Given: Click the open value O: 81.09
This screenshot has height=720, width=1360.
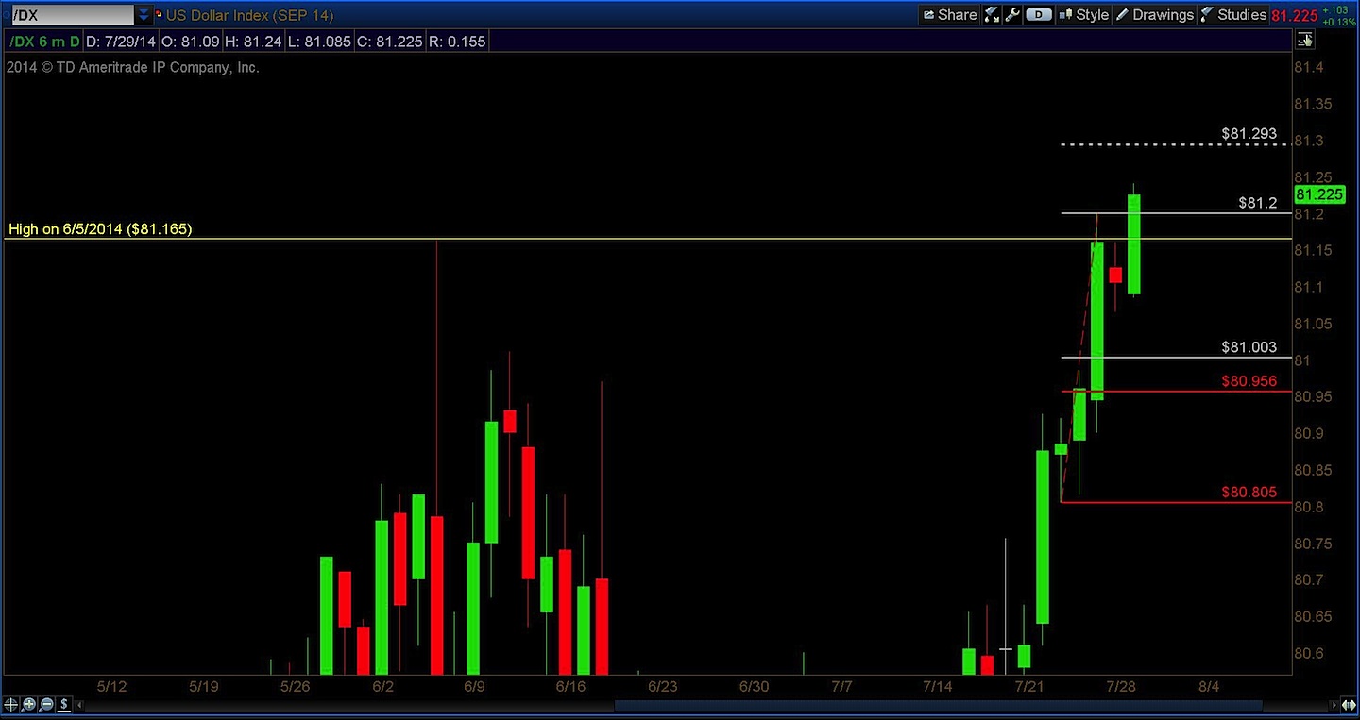Looking at the screenshot, I should (x=190, y=42).
